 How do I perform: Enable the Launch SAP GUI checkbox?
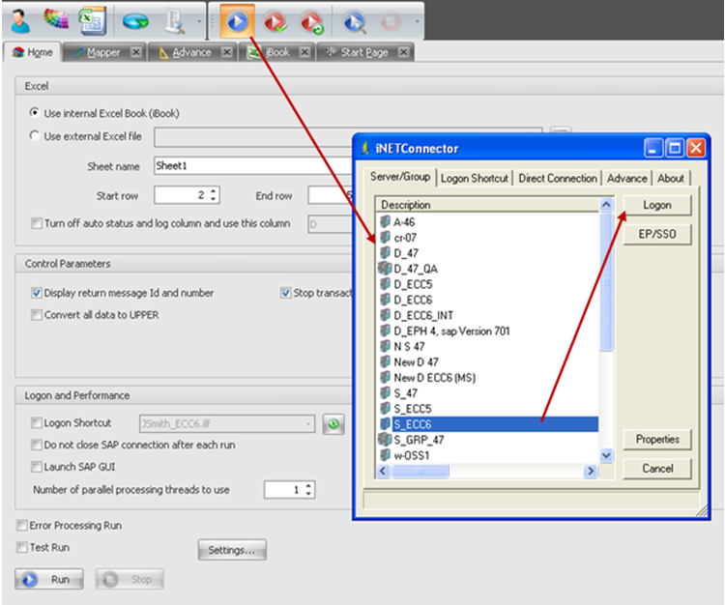point(37,468)
